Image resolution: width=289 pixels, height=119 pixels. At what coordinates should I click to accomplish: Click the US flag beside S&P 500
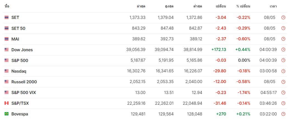[x=7, y=60]
